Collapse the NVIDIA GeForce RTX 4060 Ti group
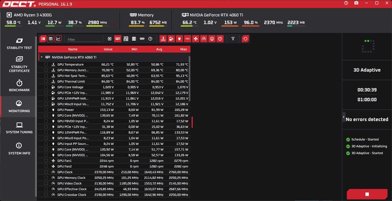The height and width of the screenshot is (201, 392). [42, 57]
